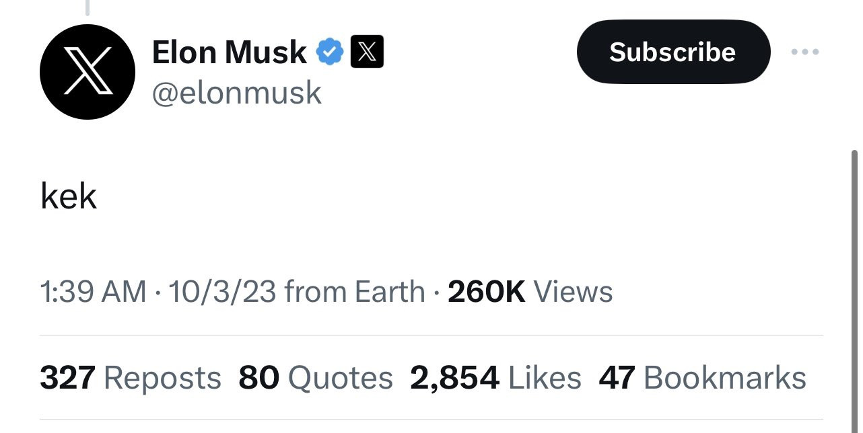Image resolution: width=863 pixels, height=433 pixels.
Task: Click the 47 Bookmarks count
Action: [x=702, y=378]
